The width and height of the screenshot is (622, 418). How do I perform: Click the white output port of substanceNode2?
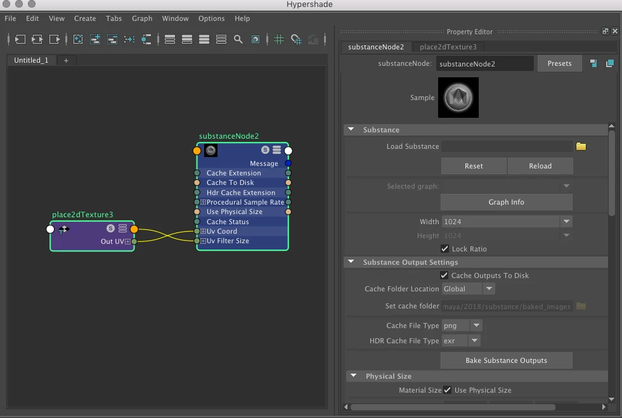[x=288, y=151]
